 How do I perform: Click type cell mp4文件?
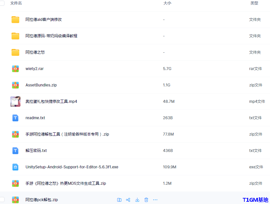tap(257, 102)
